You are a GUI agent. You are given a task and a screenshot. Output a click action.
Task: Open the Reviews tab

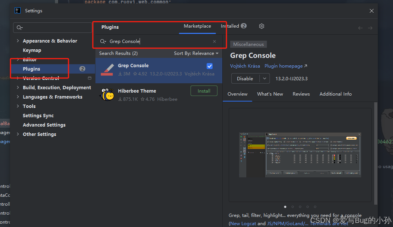pyautogui.click(x=301, y=94)
